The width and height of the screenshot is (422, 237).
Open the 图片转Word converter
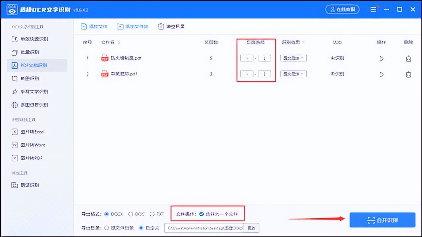coord(30,145)
